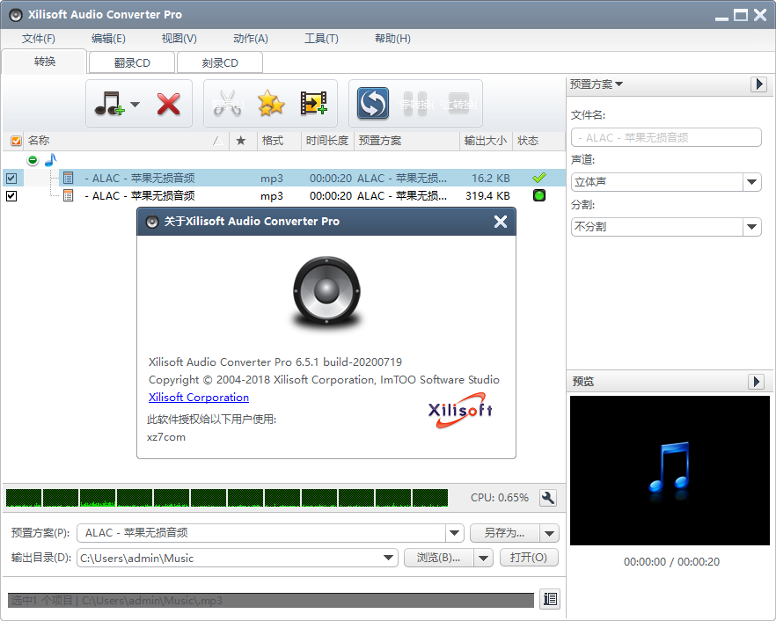This screenshot has width=776, height=621.
Task: Open the 帮助(H) menu
Action: click(x=392, y=39)
